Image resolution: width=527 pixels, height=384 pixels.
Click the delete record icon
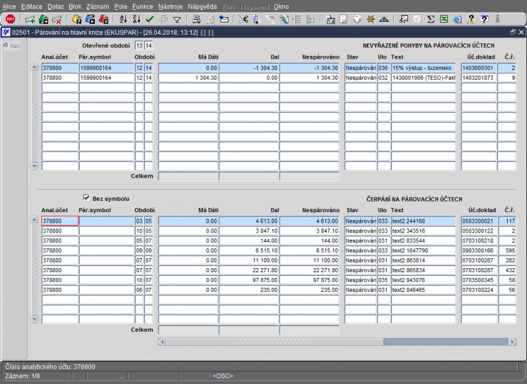tap(57, 19)
